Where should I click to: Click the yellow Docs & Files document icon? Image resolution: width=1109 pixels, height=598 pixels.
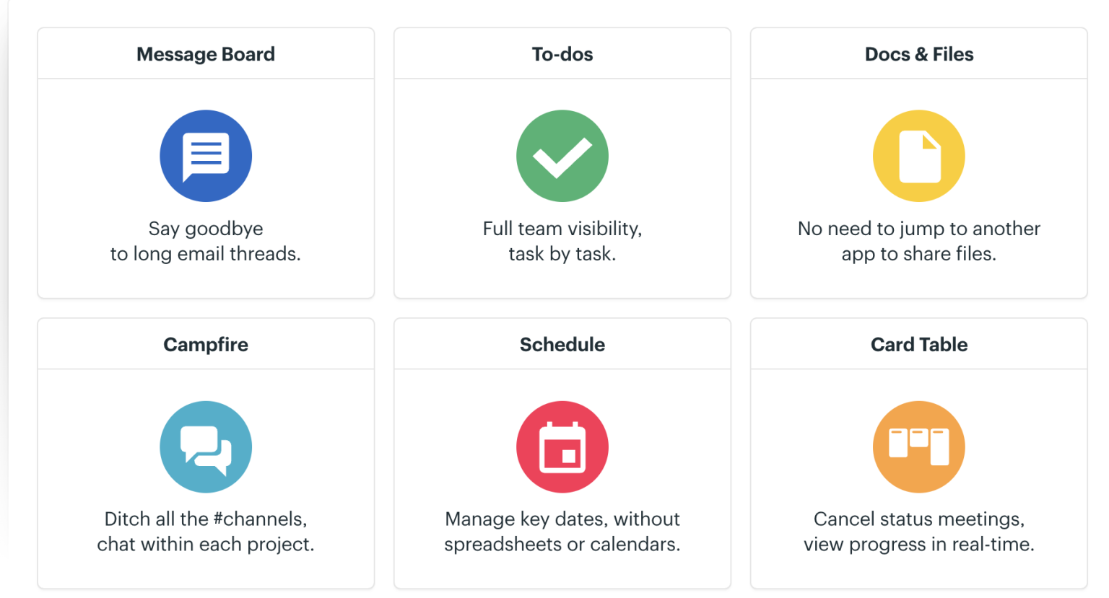[918, 155]
